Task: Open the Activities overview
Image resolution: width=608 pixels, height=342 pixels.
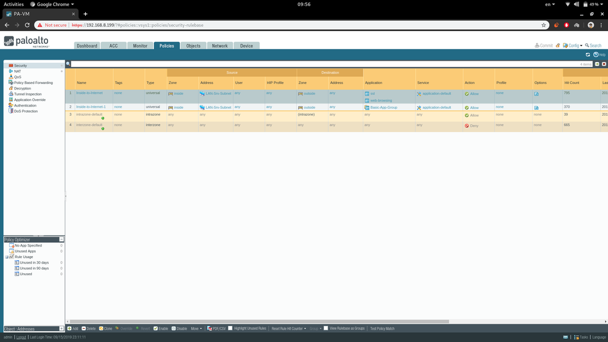Action: tap(13, 4)
